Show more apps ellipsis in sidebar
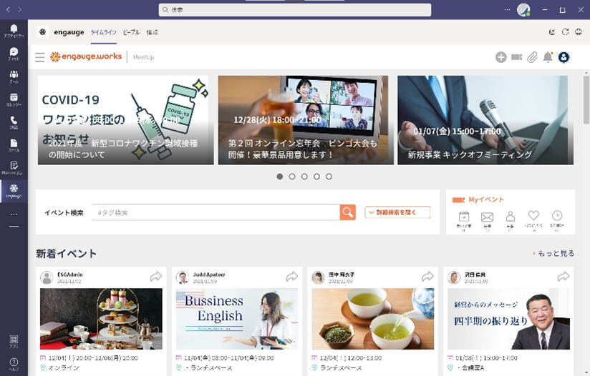The width and height of the screenshot is (590, 376). [14, 214]
